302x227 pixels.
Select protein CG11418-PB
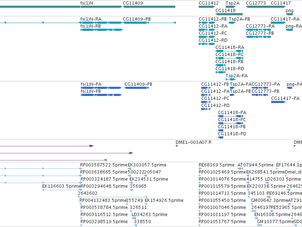point(220,131)
